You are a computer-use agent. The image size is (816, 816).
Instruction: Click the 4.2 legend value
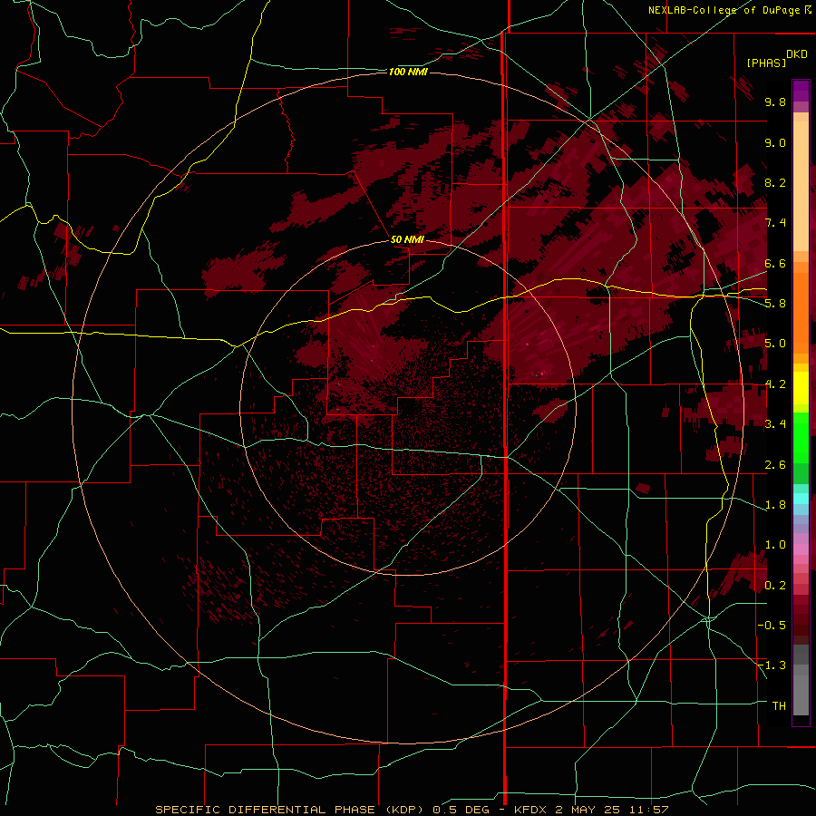(x=775, y=384)
